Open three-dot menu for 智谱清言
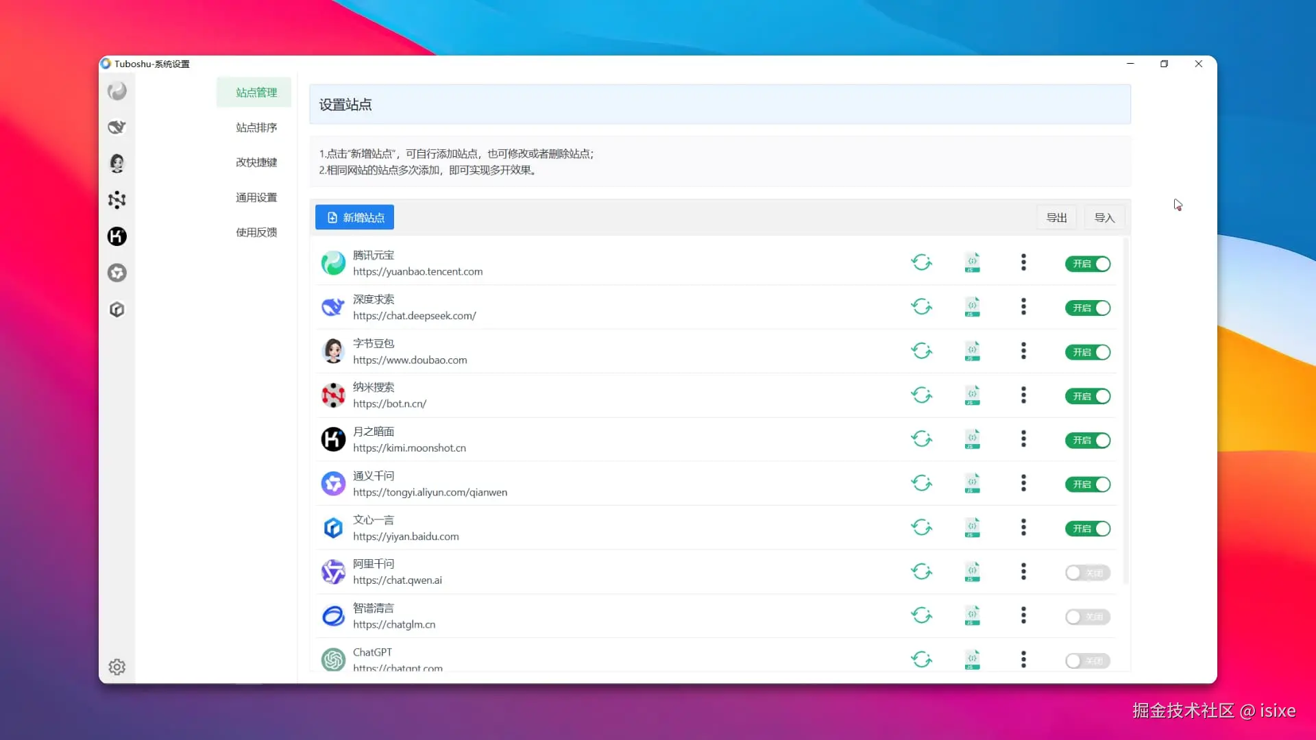Screen dimensions: 1316x740 (x=1023, y=615)
